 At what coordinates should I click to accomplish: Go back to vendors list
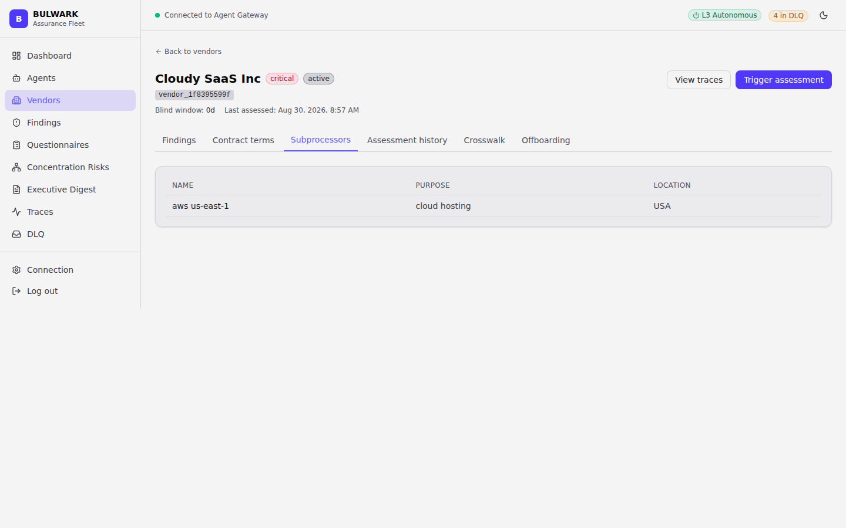188,52
